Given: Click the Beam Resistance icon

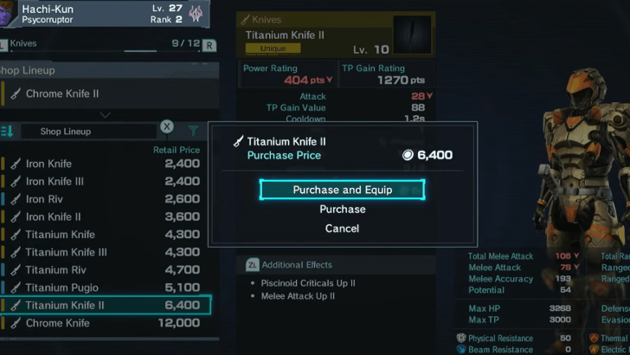Looking at the screenshot, I should pos(461,350).
